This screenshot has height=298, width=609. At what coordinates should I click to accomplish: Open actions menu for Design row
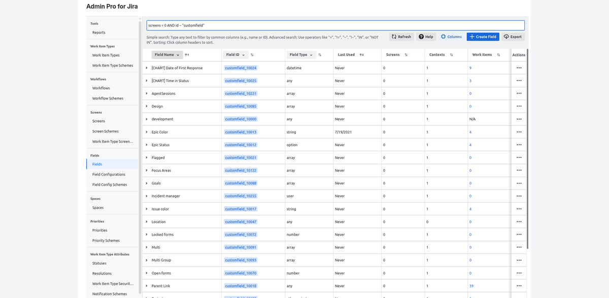[x=519, y=106]
